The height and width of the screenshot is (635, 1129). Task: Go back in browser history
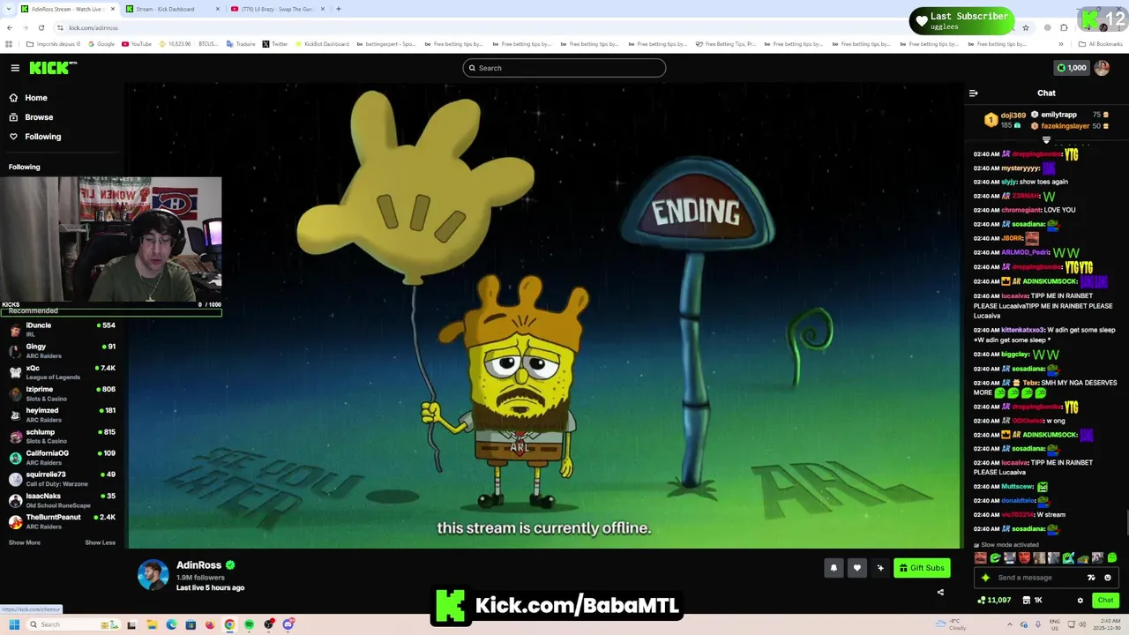pyautogui.click(x=9, y=27)
